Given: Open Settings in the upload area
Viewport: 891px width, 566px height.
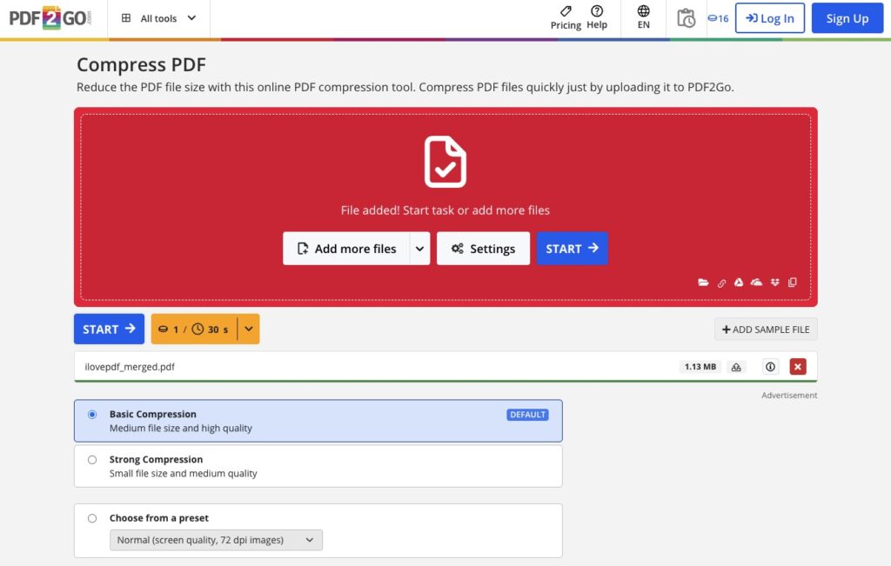Looking at the screenshot, I should click(483, 248).
